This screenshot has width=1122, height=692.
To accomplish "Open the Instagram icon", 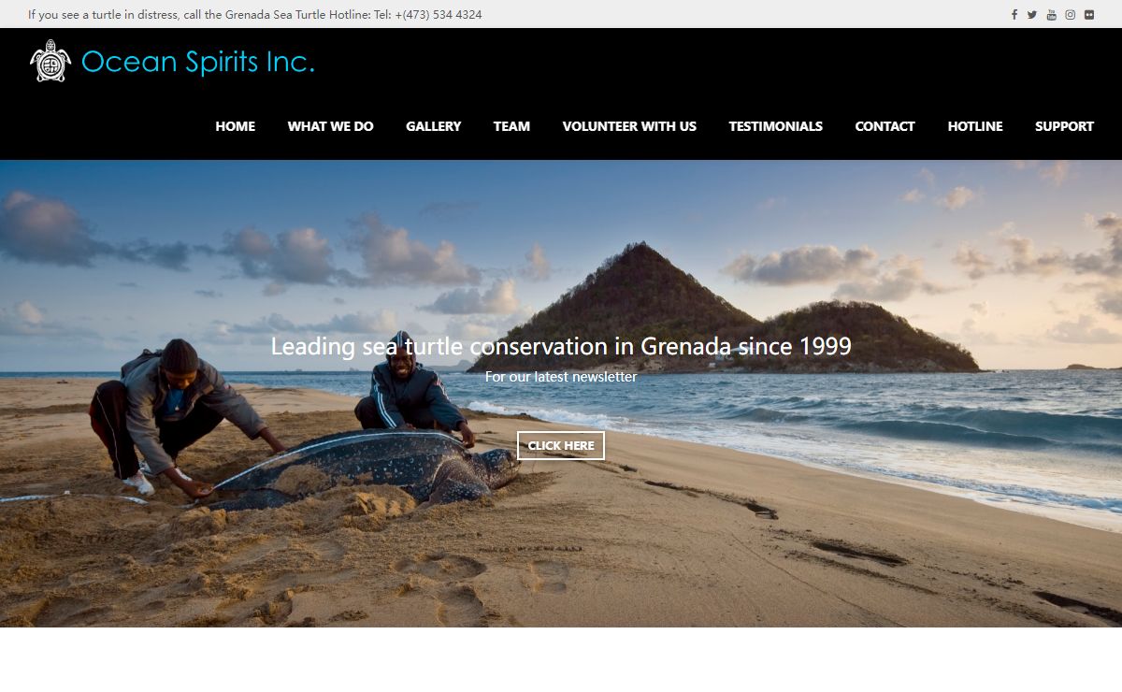I will (x=1071, y=14).
